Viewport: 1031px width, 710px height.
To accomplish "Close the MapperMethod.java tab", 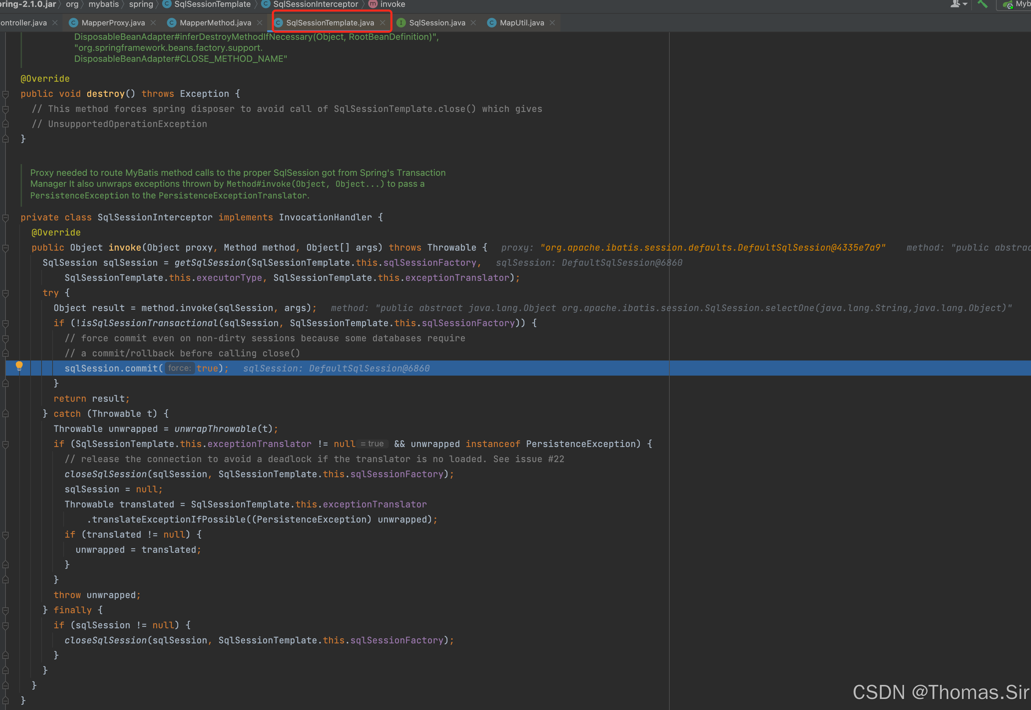I will pyautogui.click(x=260, y=23).
